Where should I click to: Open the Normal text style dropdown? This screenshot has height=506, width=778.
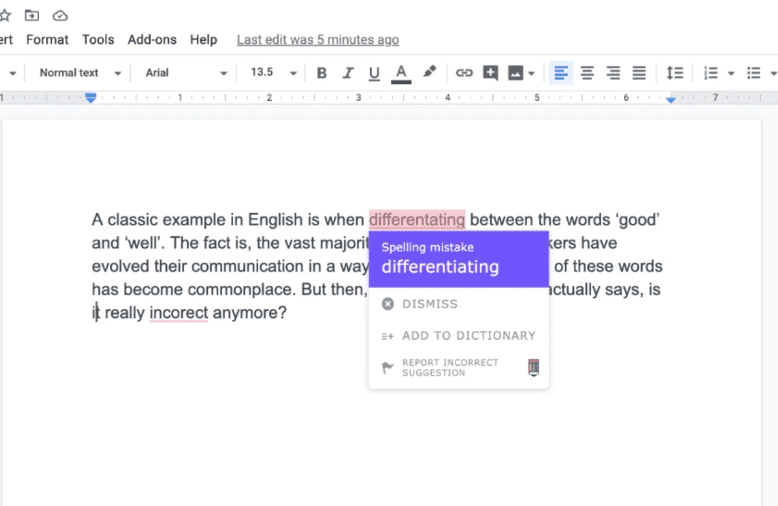(80, 73)
